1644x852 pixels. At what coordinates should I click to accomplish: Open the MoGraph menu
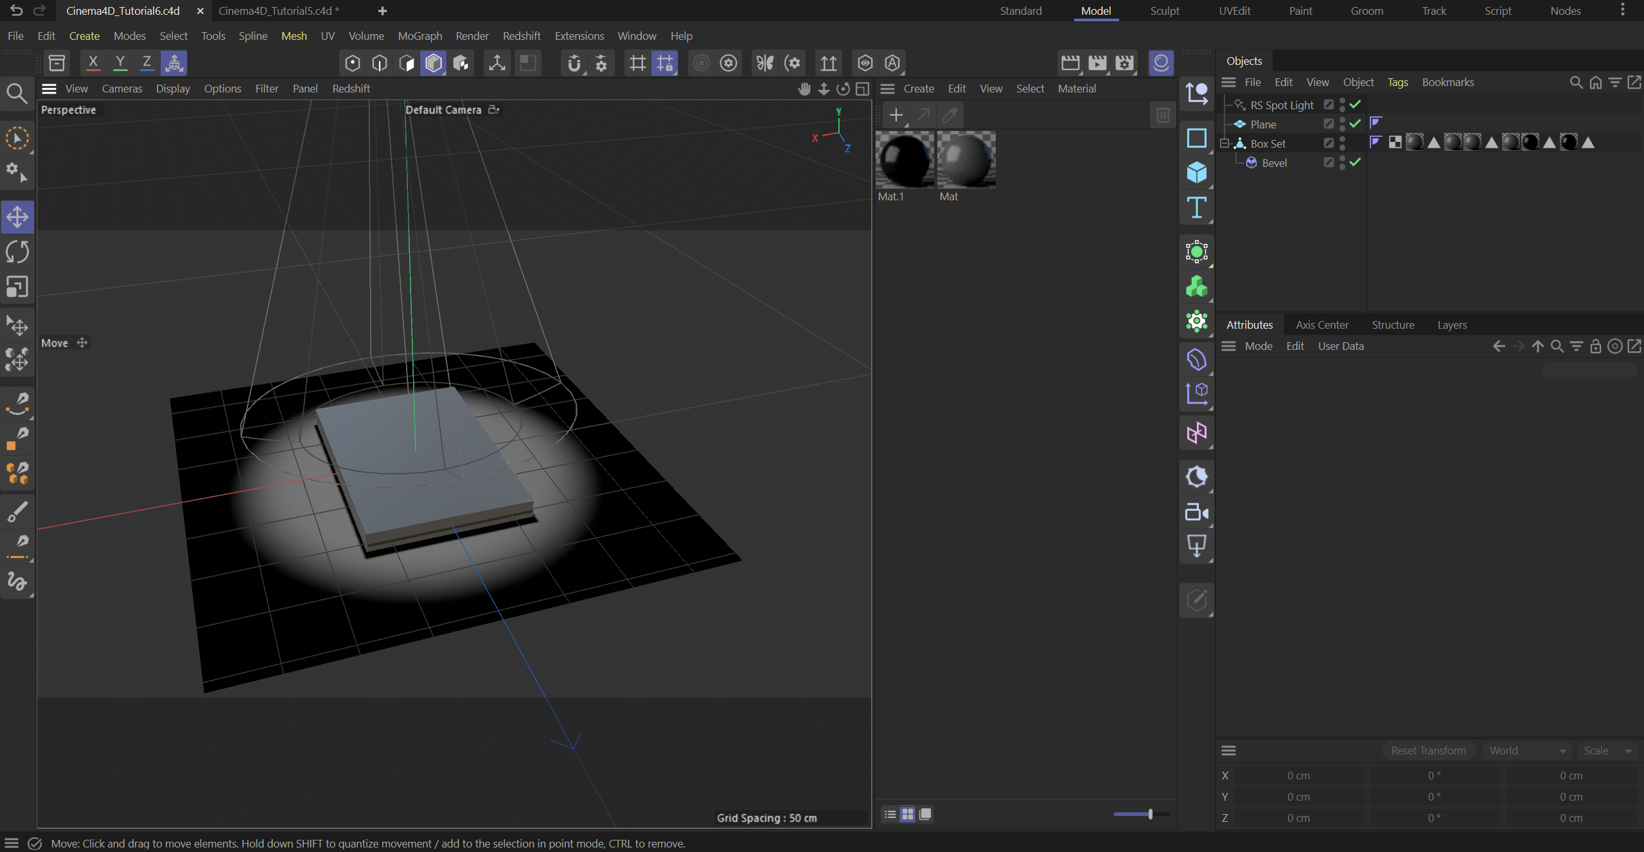click(x=420, y=36)
